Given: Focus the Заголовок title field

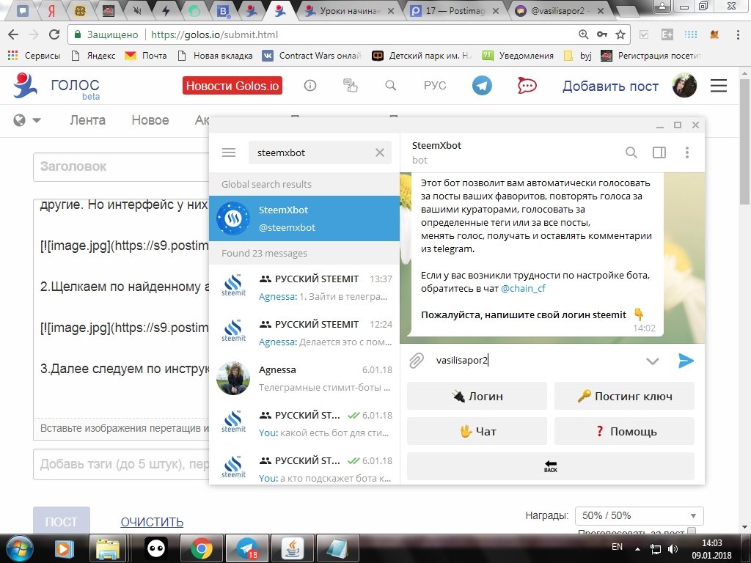Looking at the screenshot, I should click(122, 166).
